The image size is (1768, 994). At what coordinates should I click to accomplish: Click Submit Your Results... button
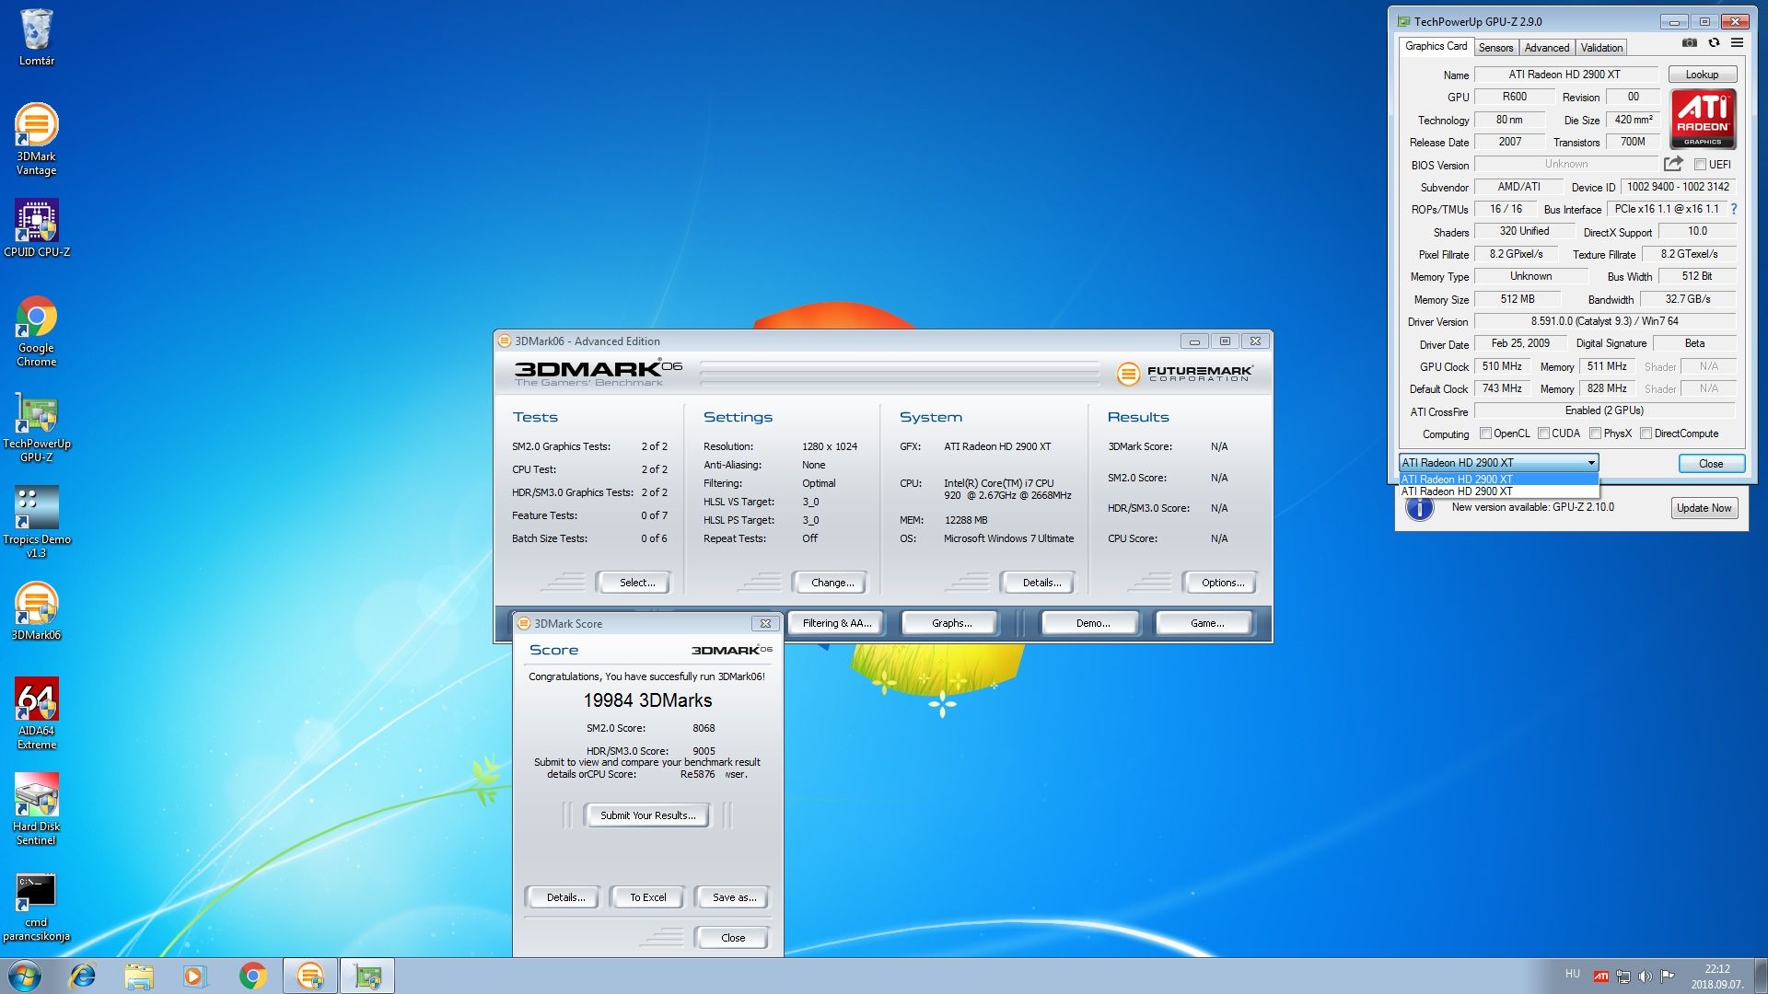coord(647,815)
